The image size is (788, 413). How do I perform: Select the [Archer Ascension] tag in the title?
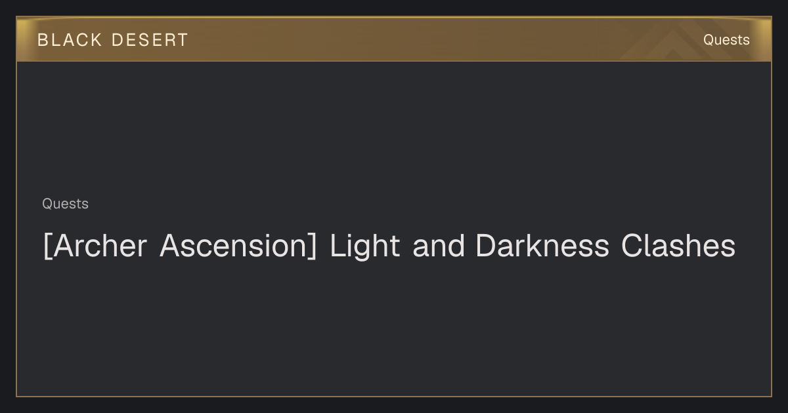180,246
